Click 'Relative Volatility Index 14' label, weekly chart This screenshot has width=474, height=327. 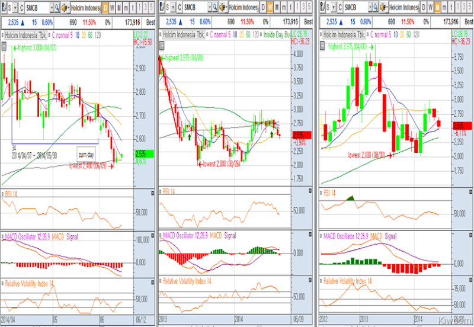tap(187, 281)
